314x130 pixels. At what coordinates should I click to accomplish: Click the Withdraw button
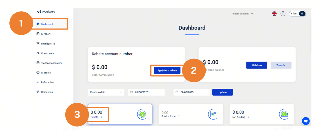click(x=256, y=65)
